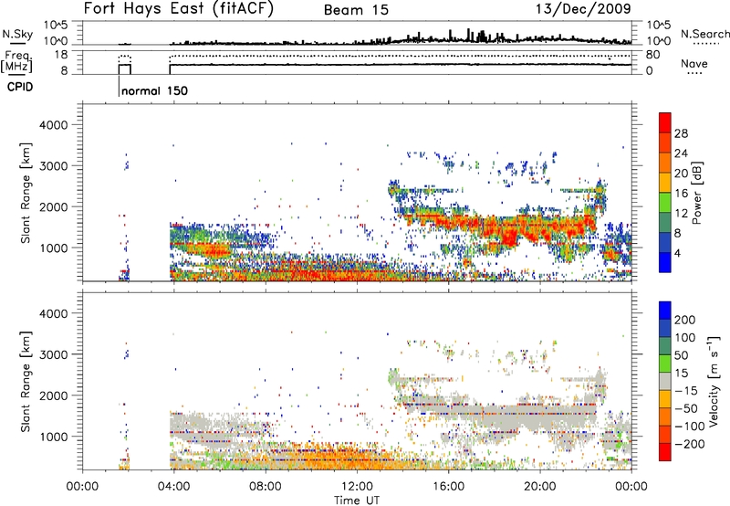Click the '16:00' time tick label

click(x=448, y=487)
